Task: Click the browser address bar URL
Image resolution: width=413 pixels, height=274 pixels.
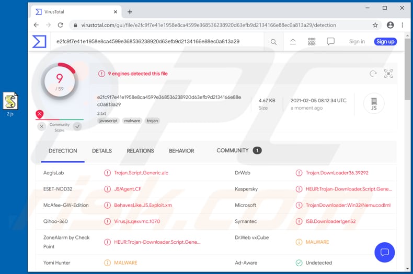Action: (209, 25)
